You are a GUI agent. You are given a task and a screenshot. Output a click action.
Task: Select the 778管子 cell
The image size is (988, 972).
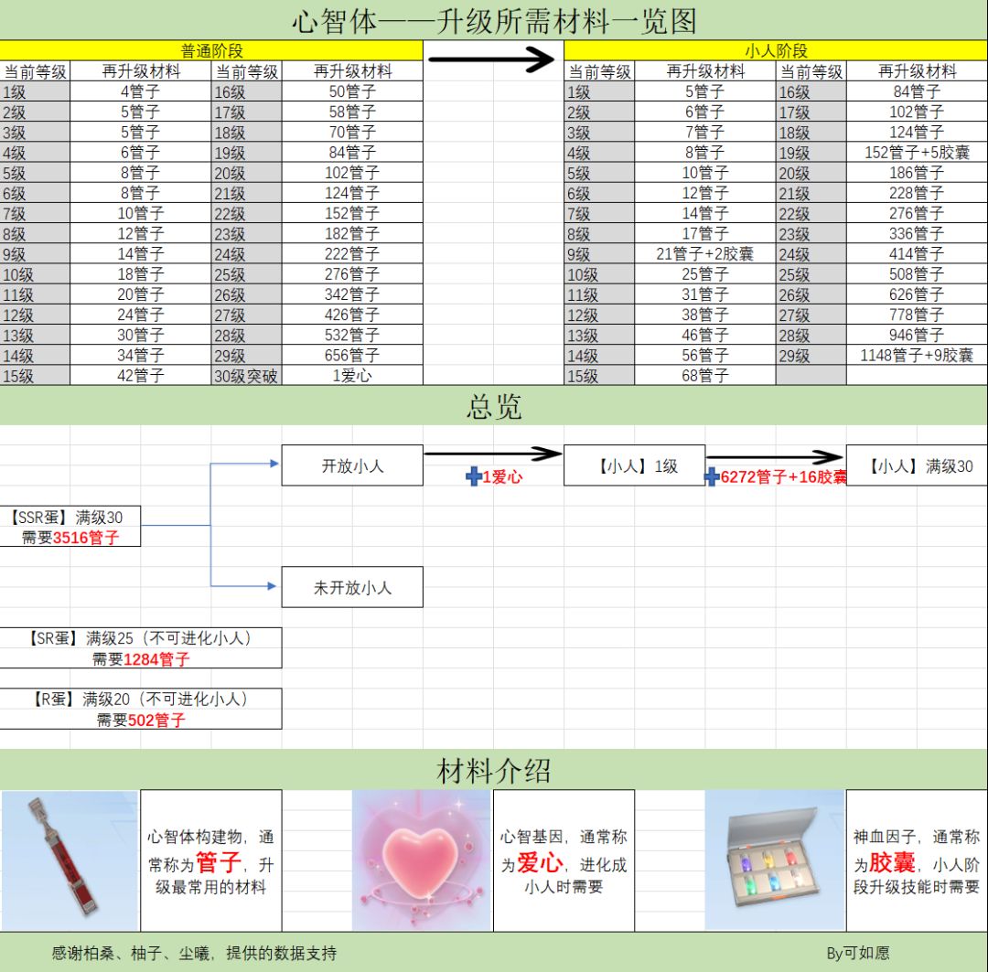pos(917,315)
